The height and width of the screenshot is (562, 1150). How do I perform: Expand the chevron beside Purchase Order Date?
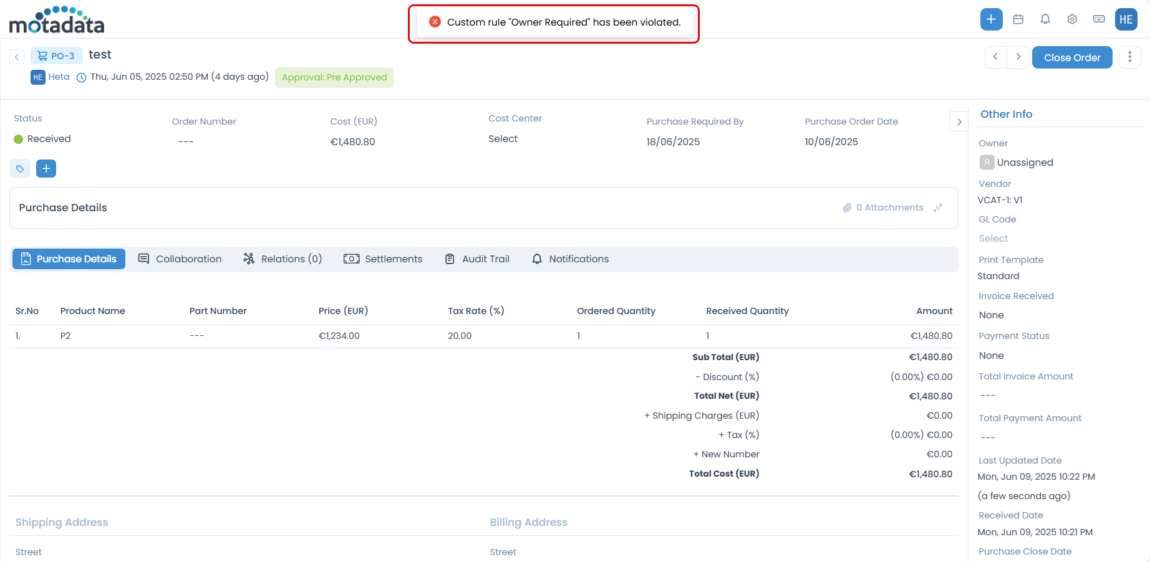point(959,121)
